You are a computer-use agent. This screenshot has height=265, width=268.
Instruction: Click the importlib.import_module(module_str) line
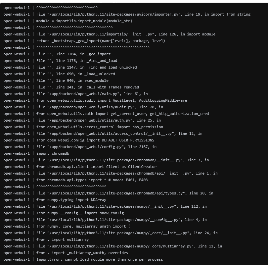(x=84, y=21)
